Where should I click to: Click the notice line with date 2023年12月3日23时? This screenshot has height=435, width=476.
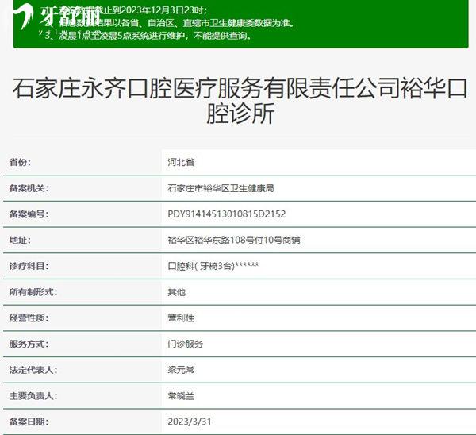(x=125, y=10)
